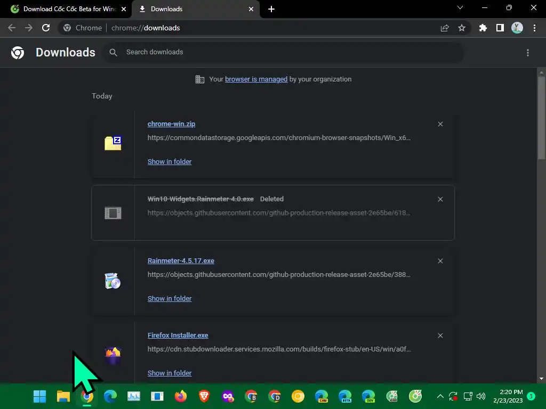
Task: Toggle the side panel icon
Action: tap(500, 28)
